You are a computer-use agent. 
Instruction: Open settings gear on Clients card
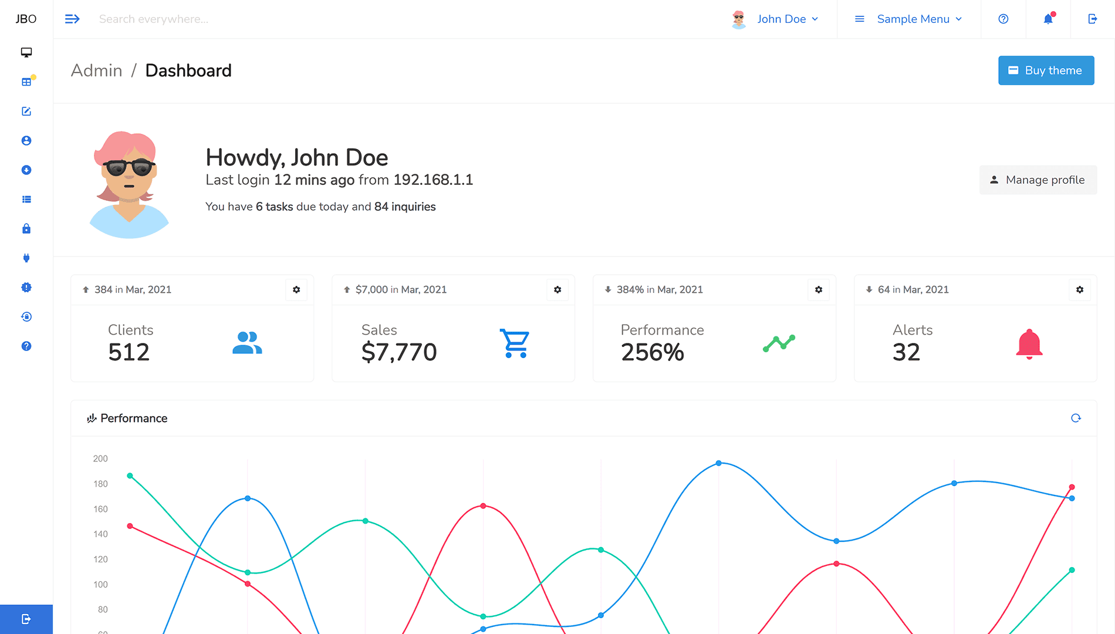[296, 289]
